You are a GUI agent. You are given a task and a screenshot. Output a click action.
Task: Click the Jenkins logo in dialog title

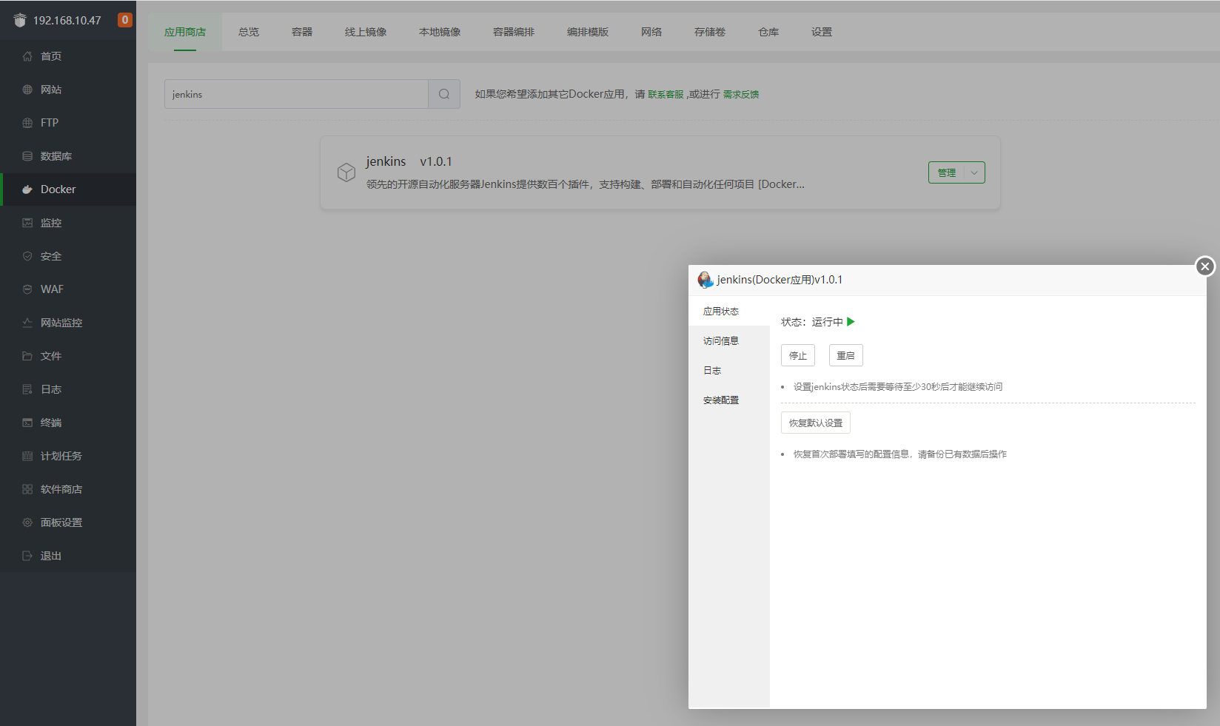pyautogui.click(x=705, y=280)
